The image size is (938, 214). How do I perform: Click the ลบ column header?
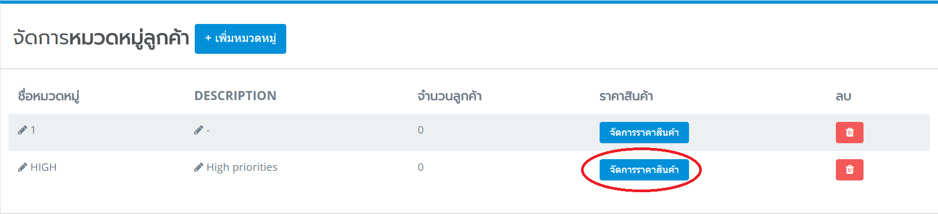(x=843, y=96)
